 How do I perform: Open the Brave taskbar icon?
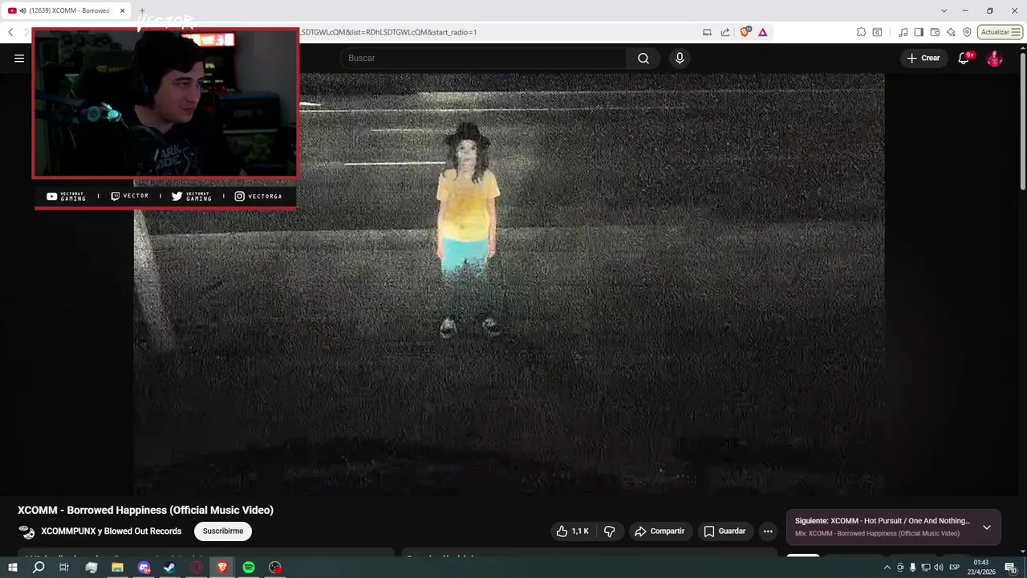point(222,568)
